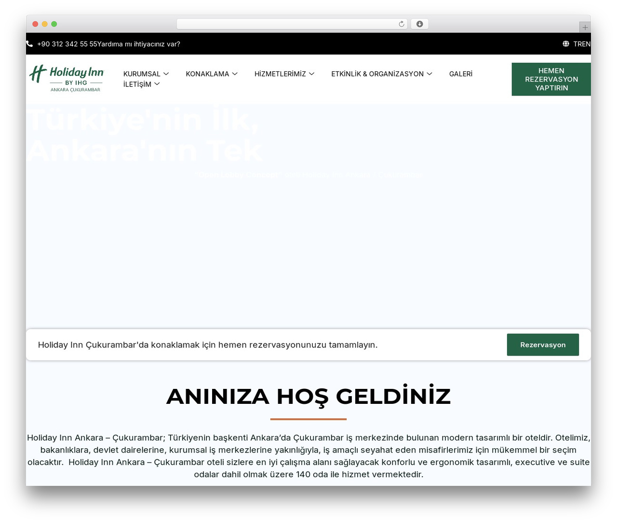
Task: Expand the KURUMSAL menu chevron
Action: point(166,74)
